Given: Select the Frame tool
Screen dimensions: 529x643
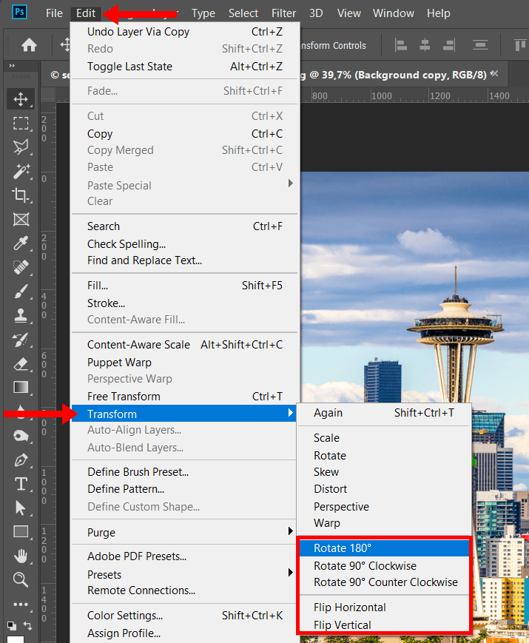Looking at the screenshot, I should tap(21, 220).
